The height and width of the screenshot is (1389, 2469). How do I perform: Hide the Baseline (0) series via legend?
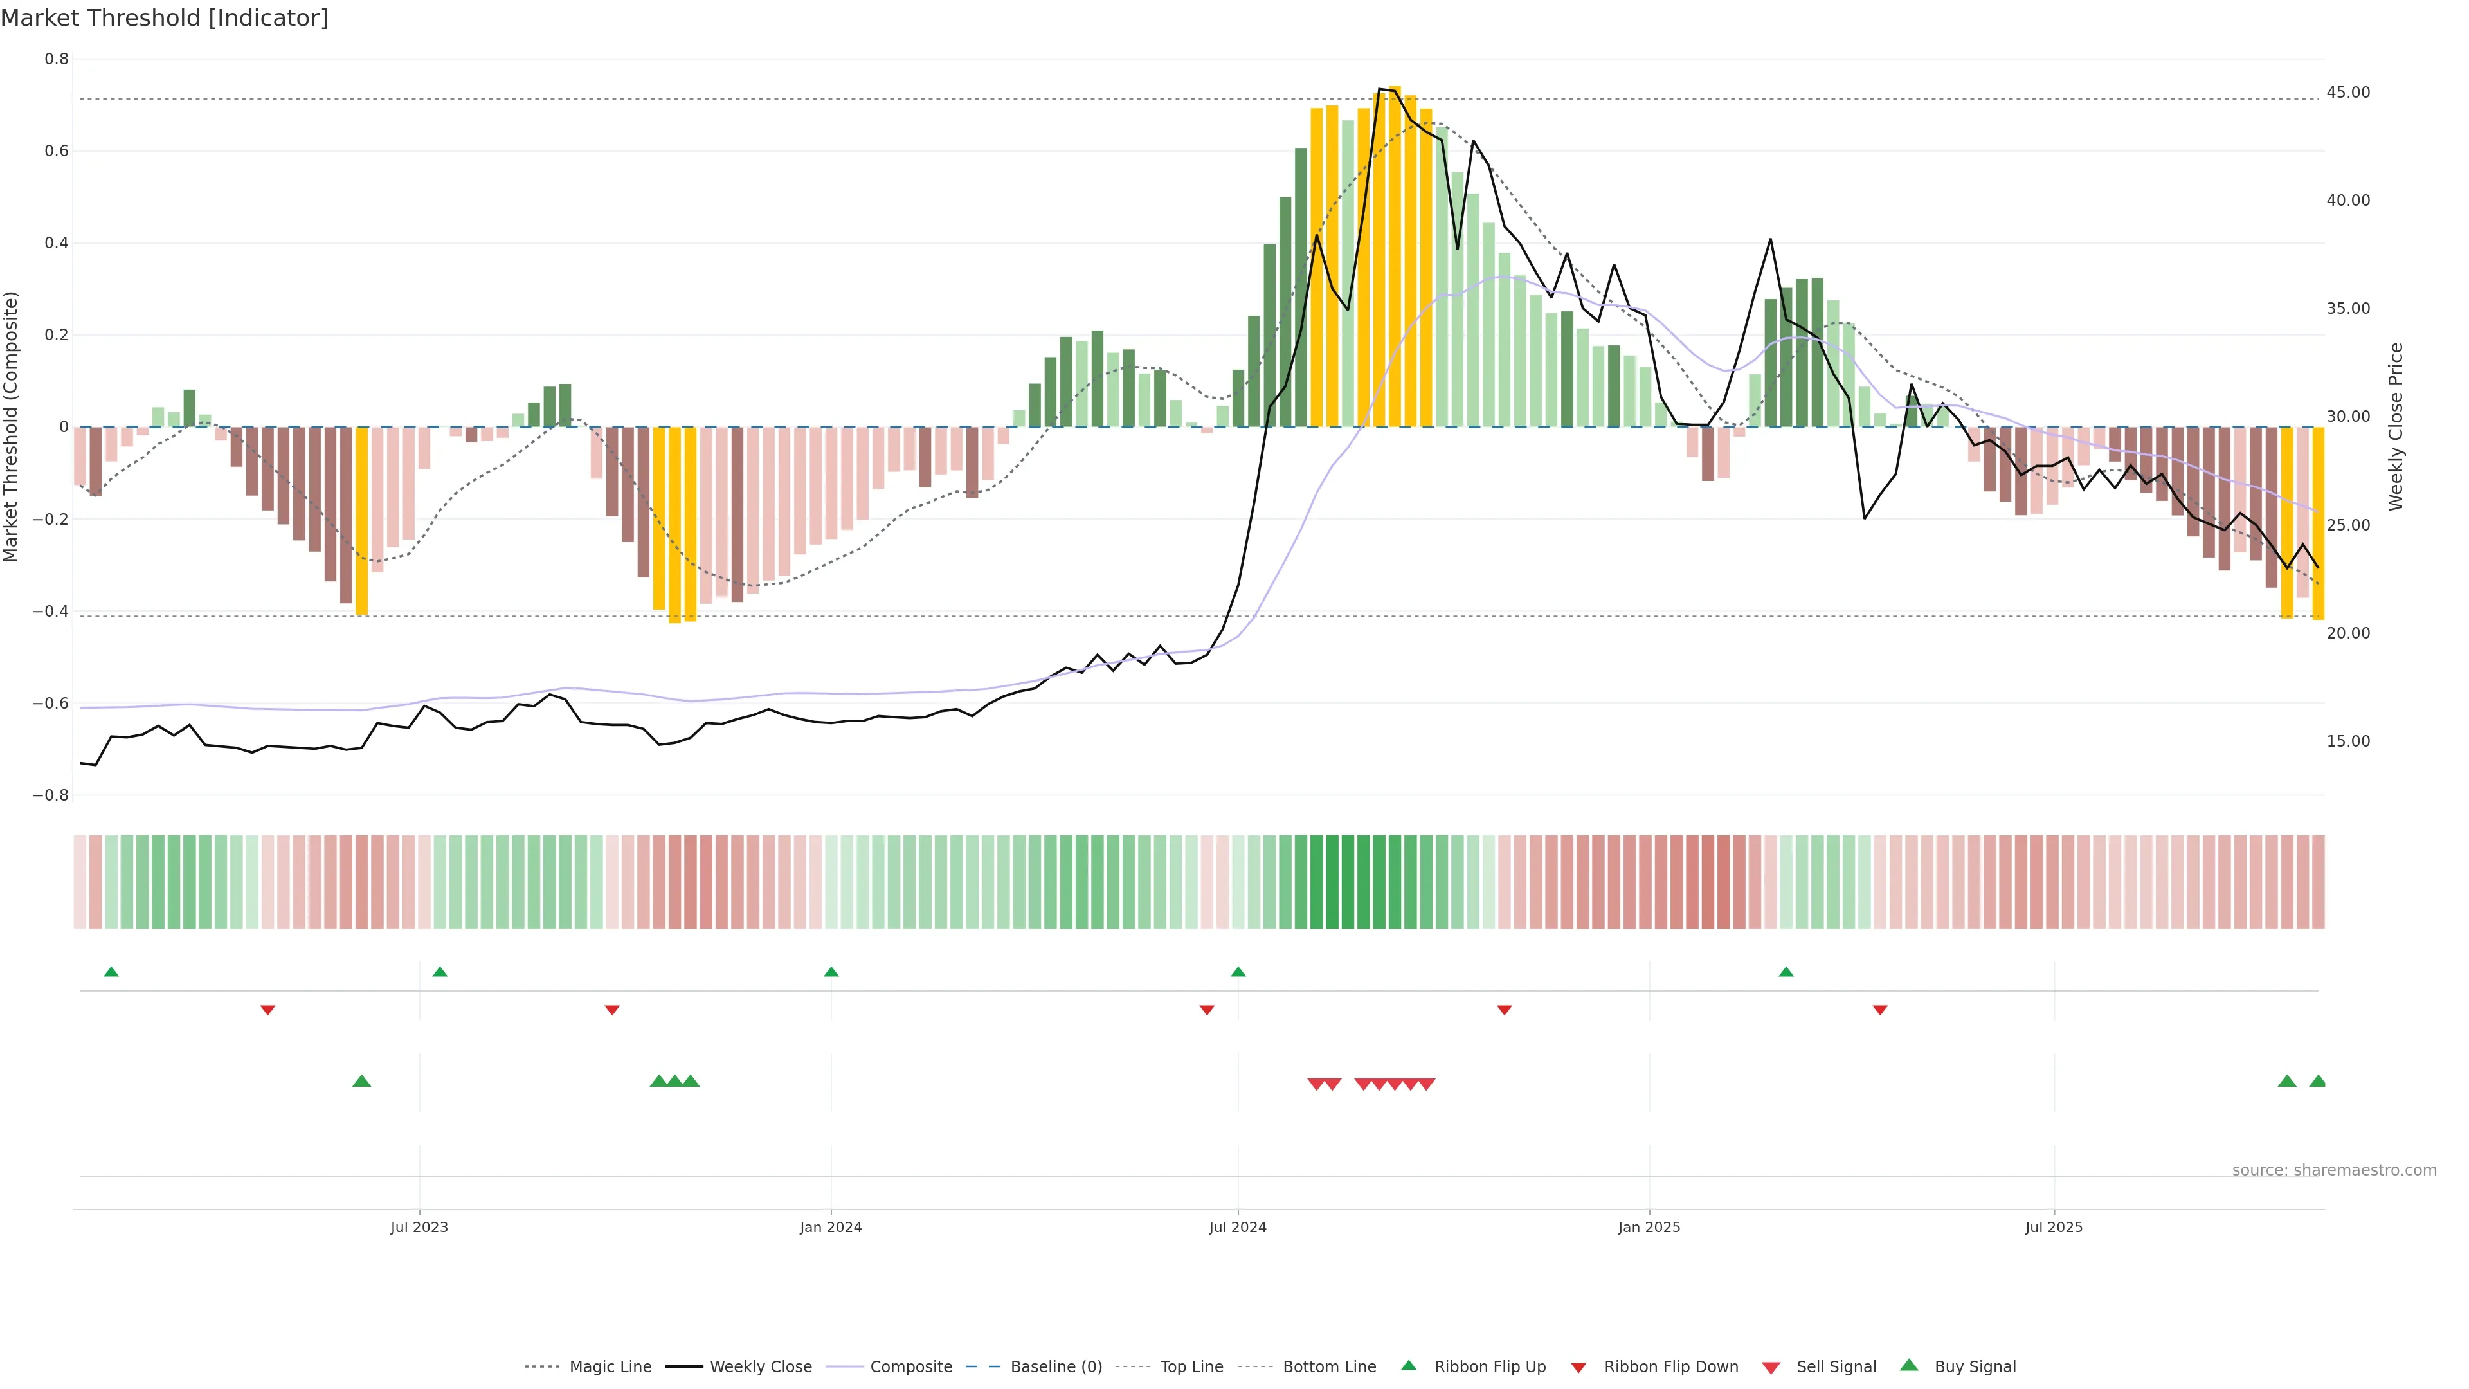[x=1055, y=1367]
